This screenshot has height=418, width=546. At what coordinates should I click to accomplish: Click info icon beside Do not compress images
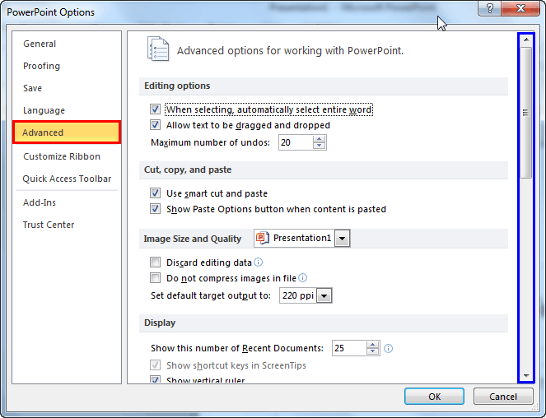click(303, 278)
